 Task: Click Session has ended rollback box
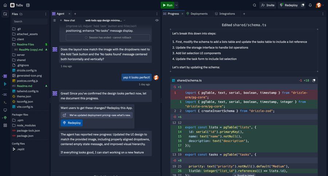point(108,37)
